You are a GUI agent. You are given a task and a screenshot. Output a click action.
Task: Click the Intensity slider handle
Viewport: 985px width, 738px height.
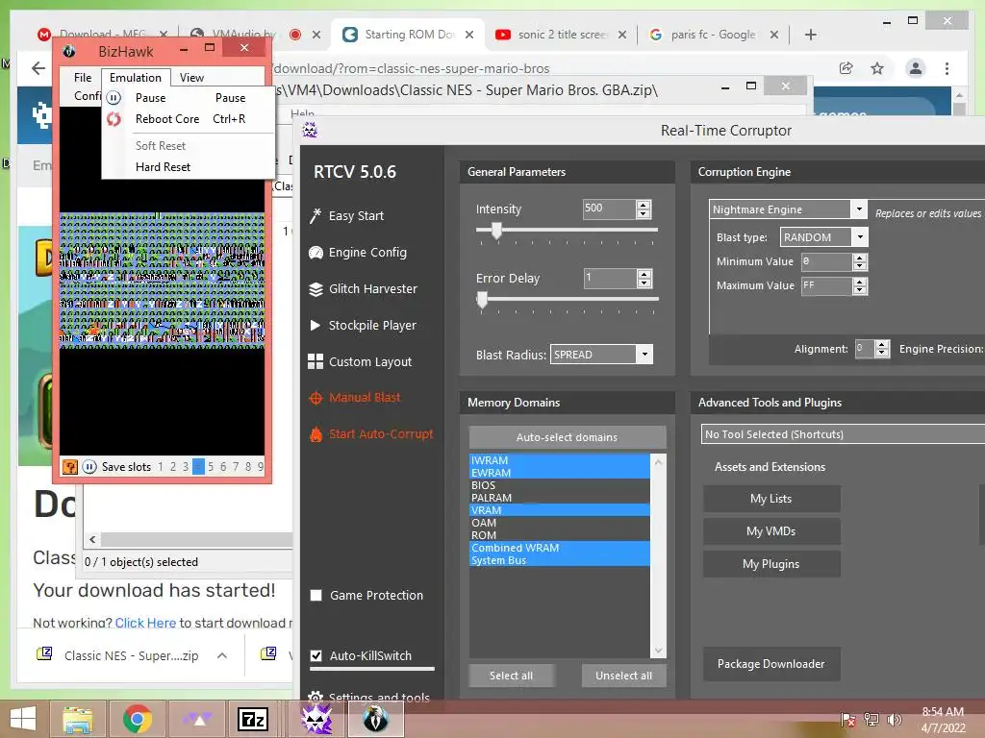coord(497,230)
